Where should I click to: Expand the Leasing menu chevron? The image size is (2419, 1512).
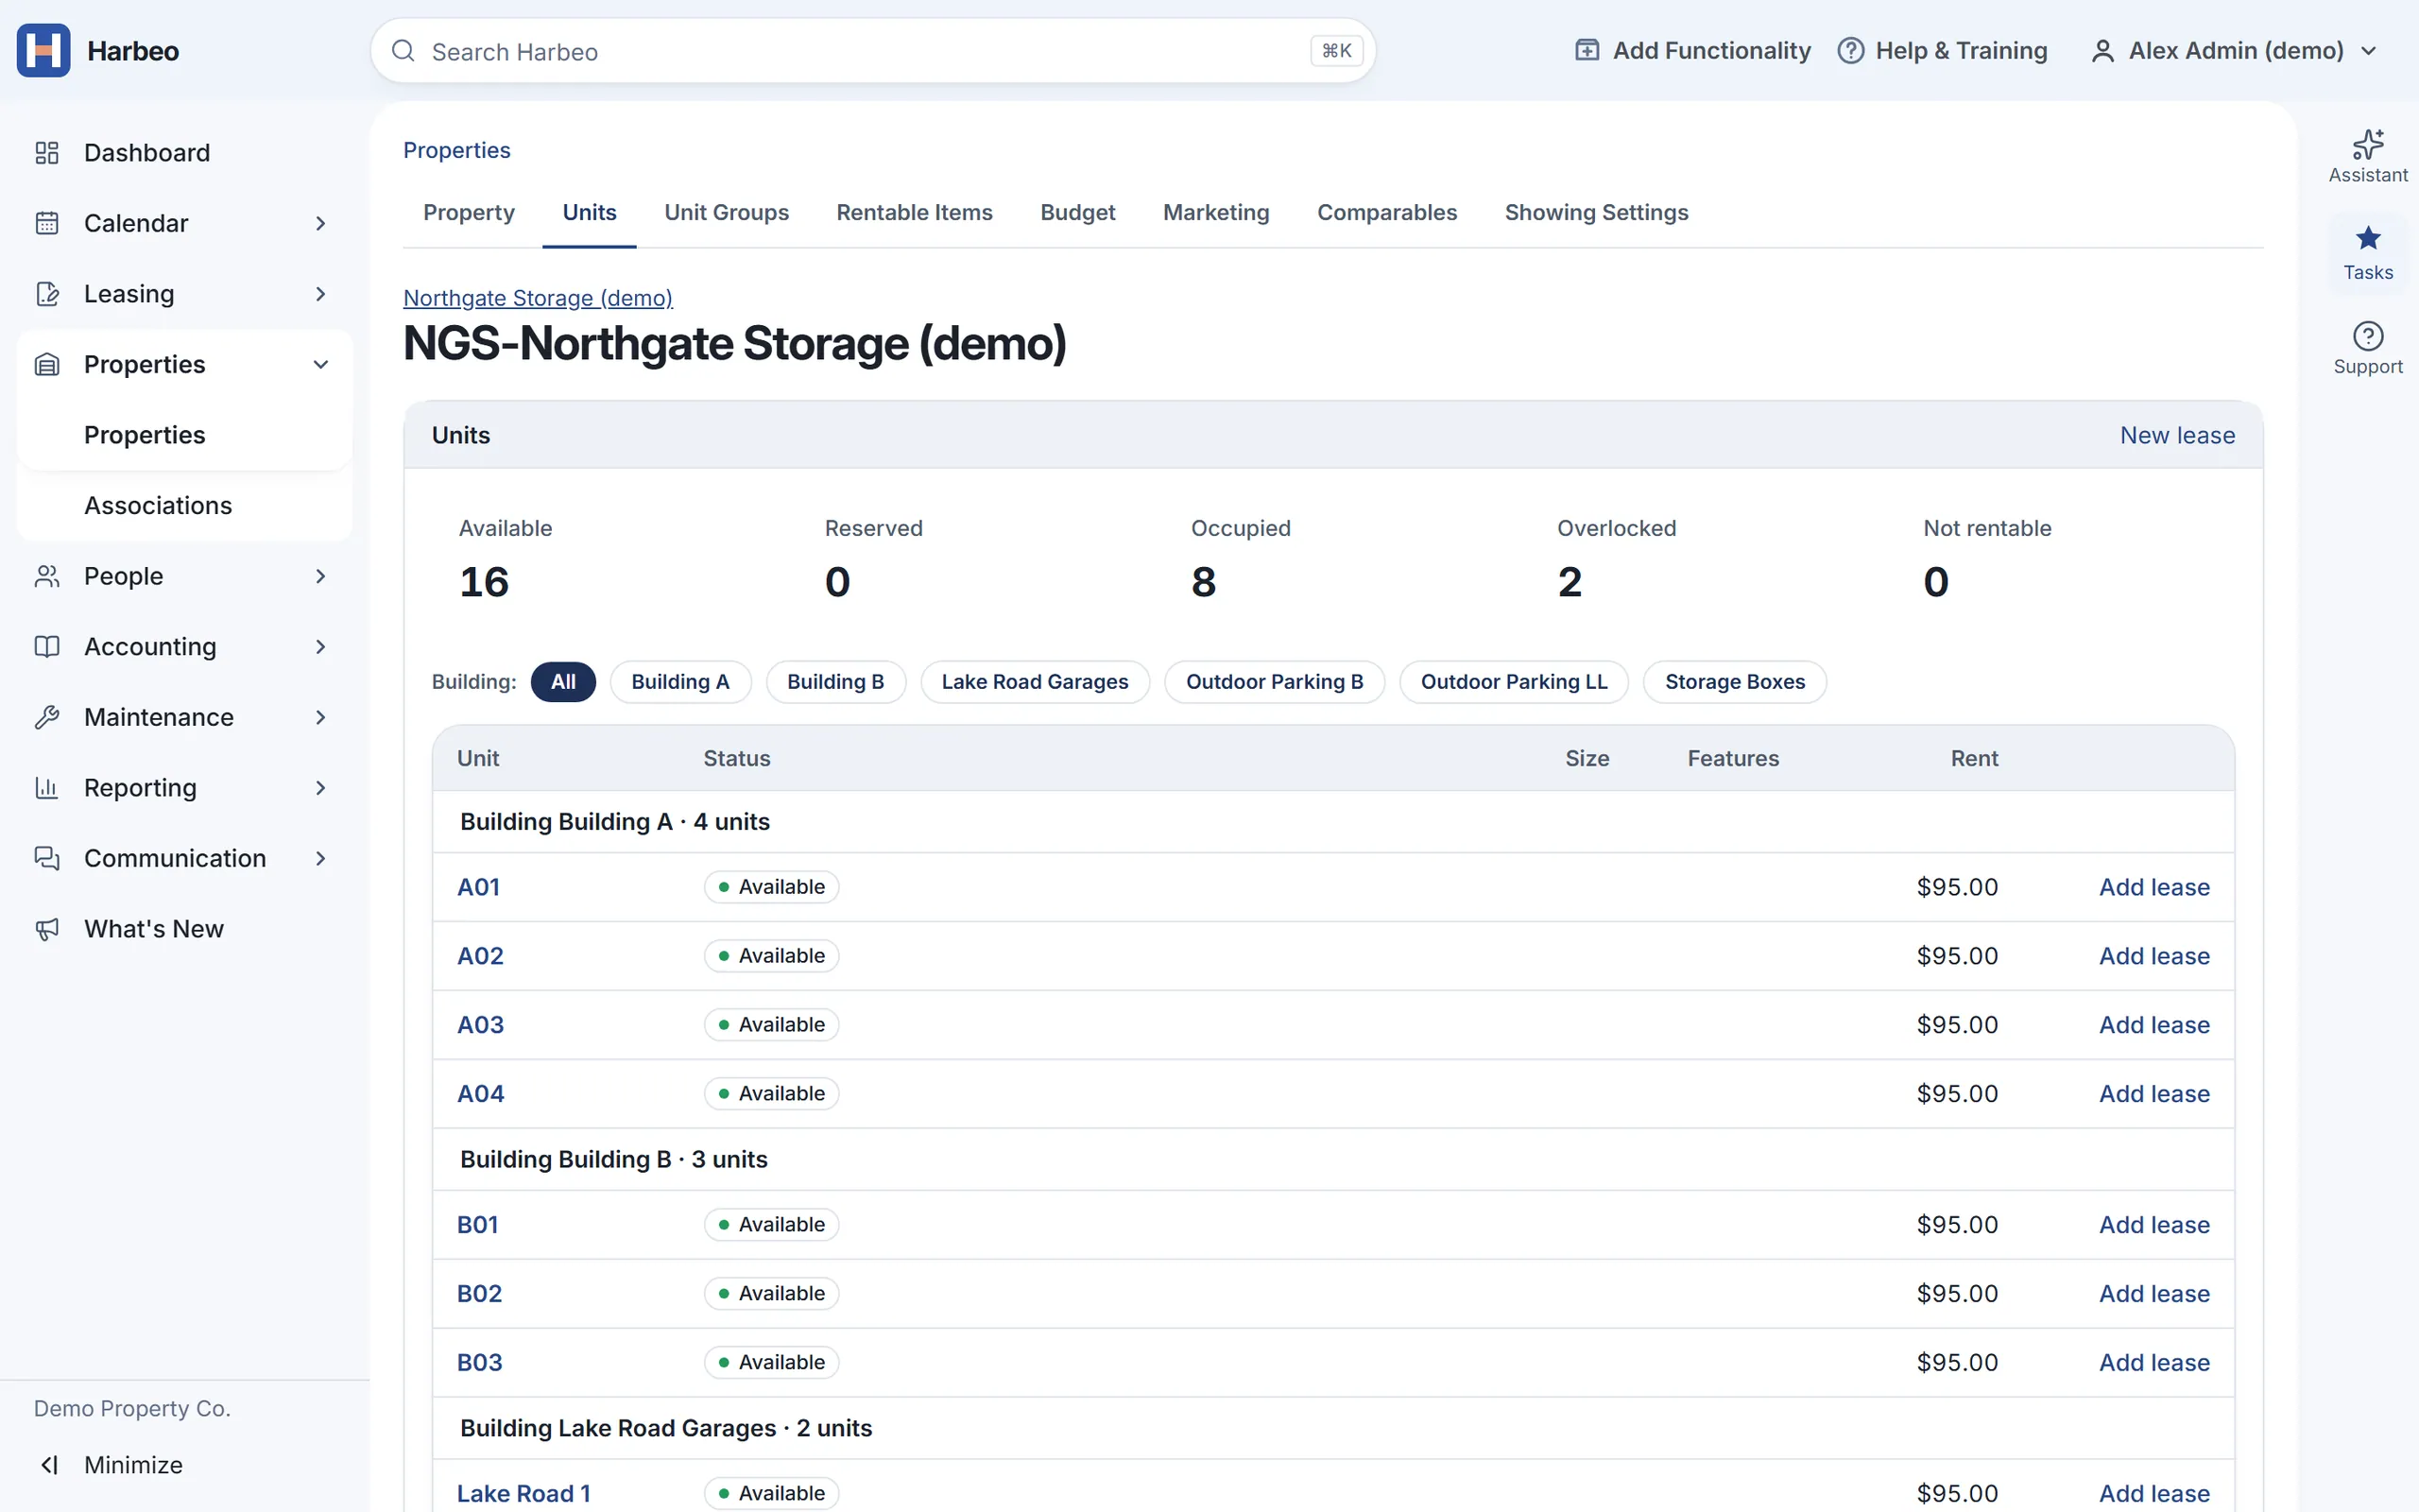(x=320, y=294)
